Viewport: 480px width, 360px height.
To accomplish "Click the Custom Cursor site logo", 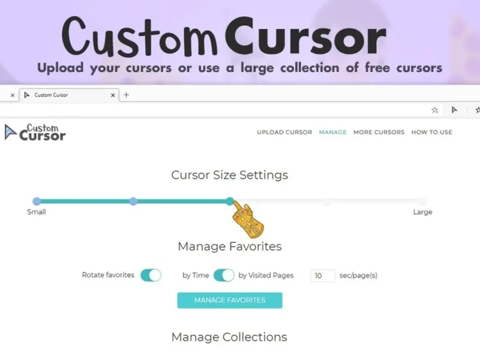I will click(x=35, y=132).
